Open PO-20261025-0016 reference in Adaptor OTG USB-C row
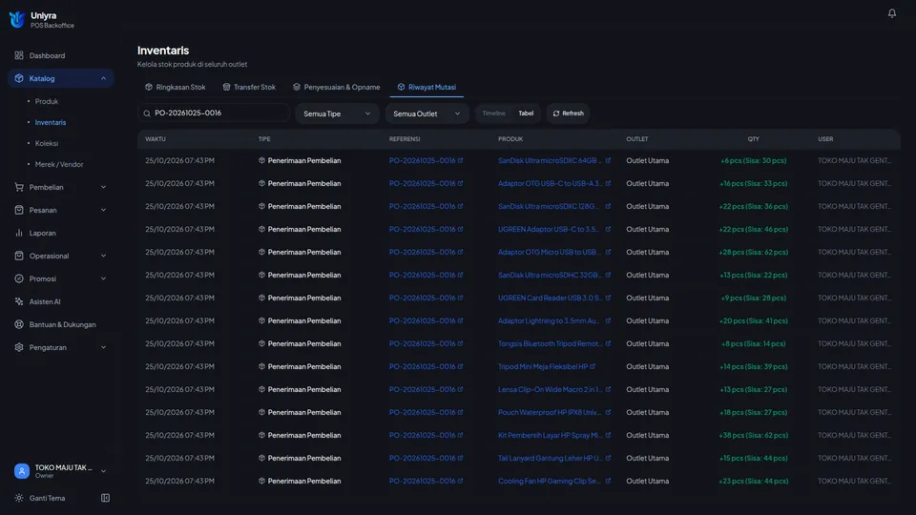This screenshot has width=916, height=515. click(x=422, y=183)
